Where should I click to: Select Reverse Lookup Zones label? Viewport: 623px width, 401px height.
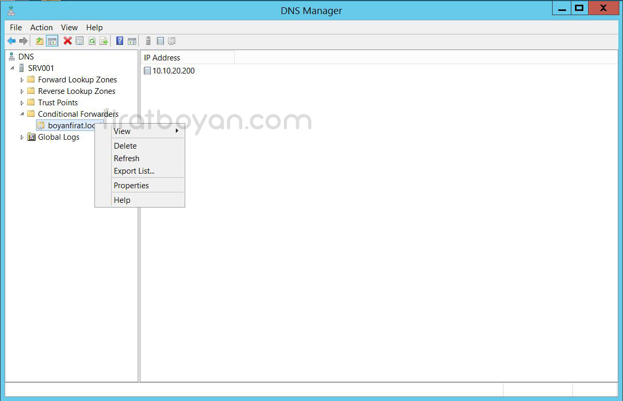point(77,91)
